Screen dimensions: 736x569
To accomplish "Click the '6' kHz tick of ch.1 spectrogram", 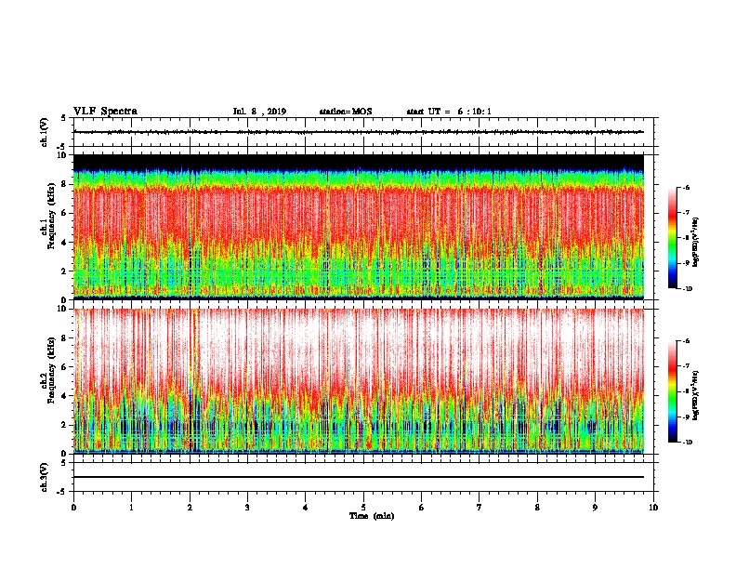I will [x=66, y=214].
